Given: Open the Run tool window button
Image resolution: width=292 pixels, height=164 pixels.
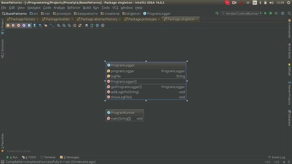Looking at the screenshot, I should [12, 157].
